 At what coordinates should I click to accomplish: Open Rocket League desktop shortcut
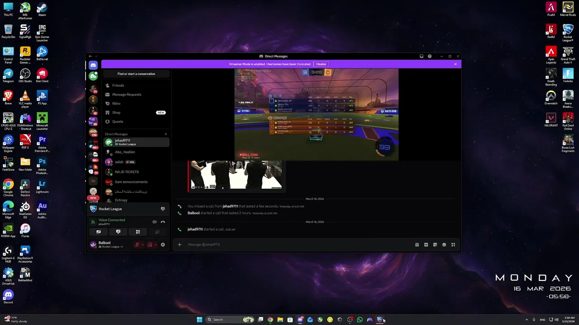click(x=568, y=32)
